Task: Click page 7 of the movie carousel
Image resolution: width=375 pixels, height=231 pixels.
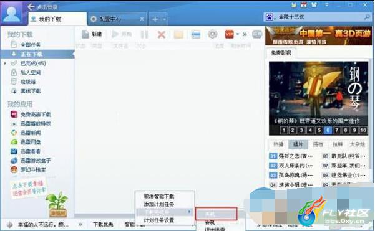Action: tap(337, 130)
